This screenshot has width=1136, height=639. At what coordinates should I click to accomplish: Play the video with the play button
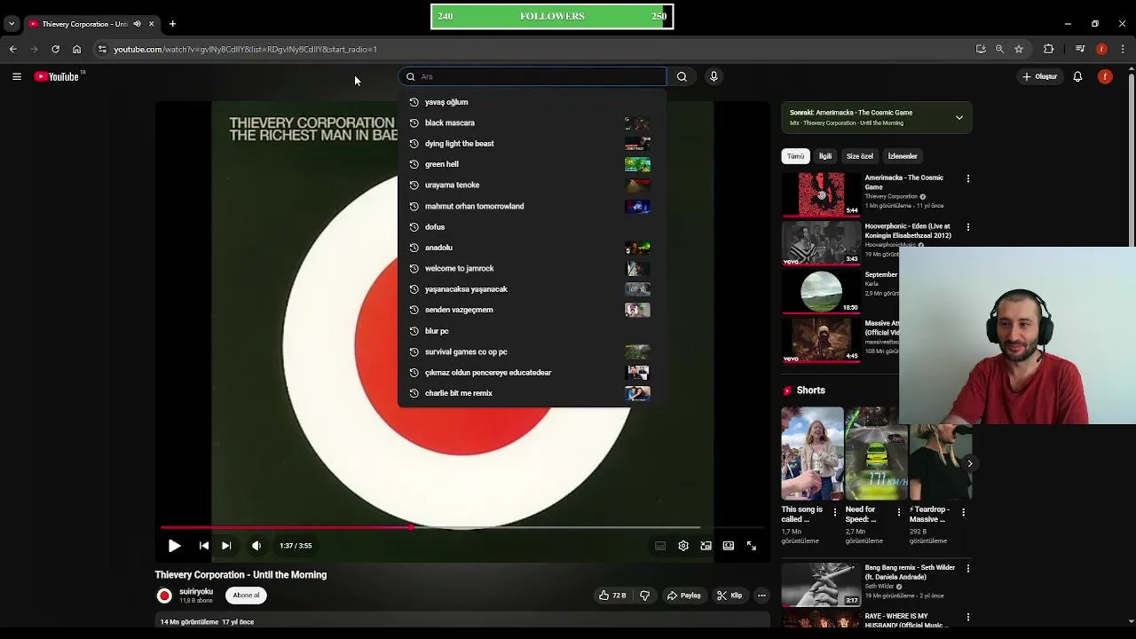(x=174, y=546)
